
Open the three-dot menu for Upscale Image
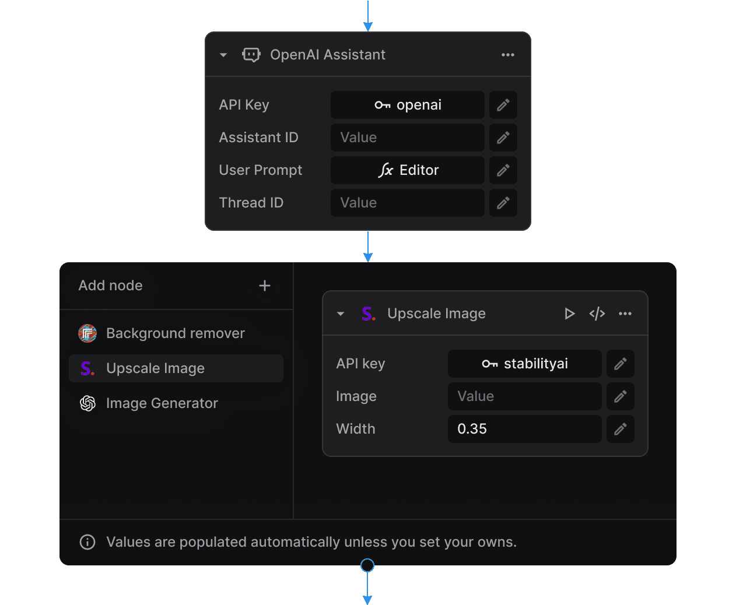pos(625,313)
